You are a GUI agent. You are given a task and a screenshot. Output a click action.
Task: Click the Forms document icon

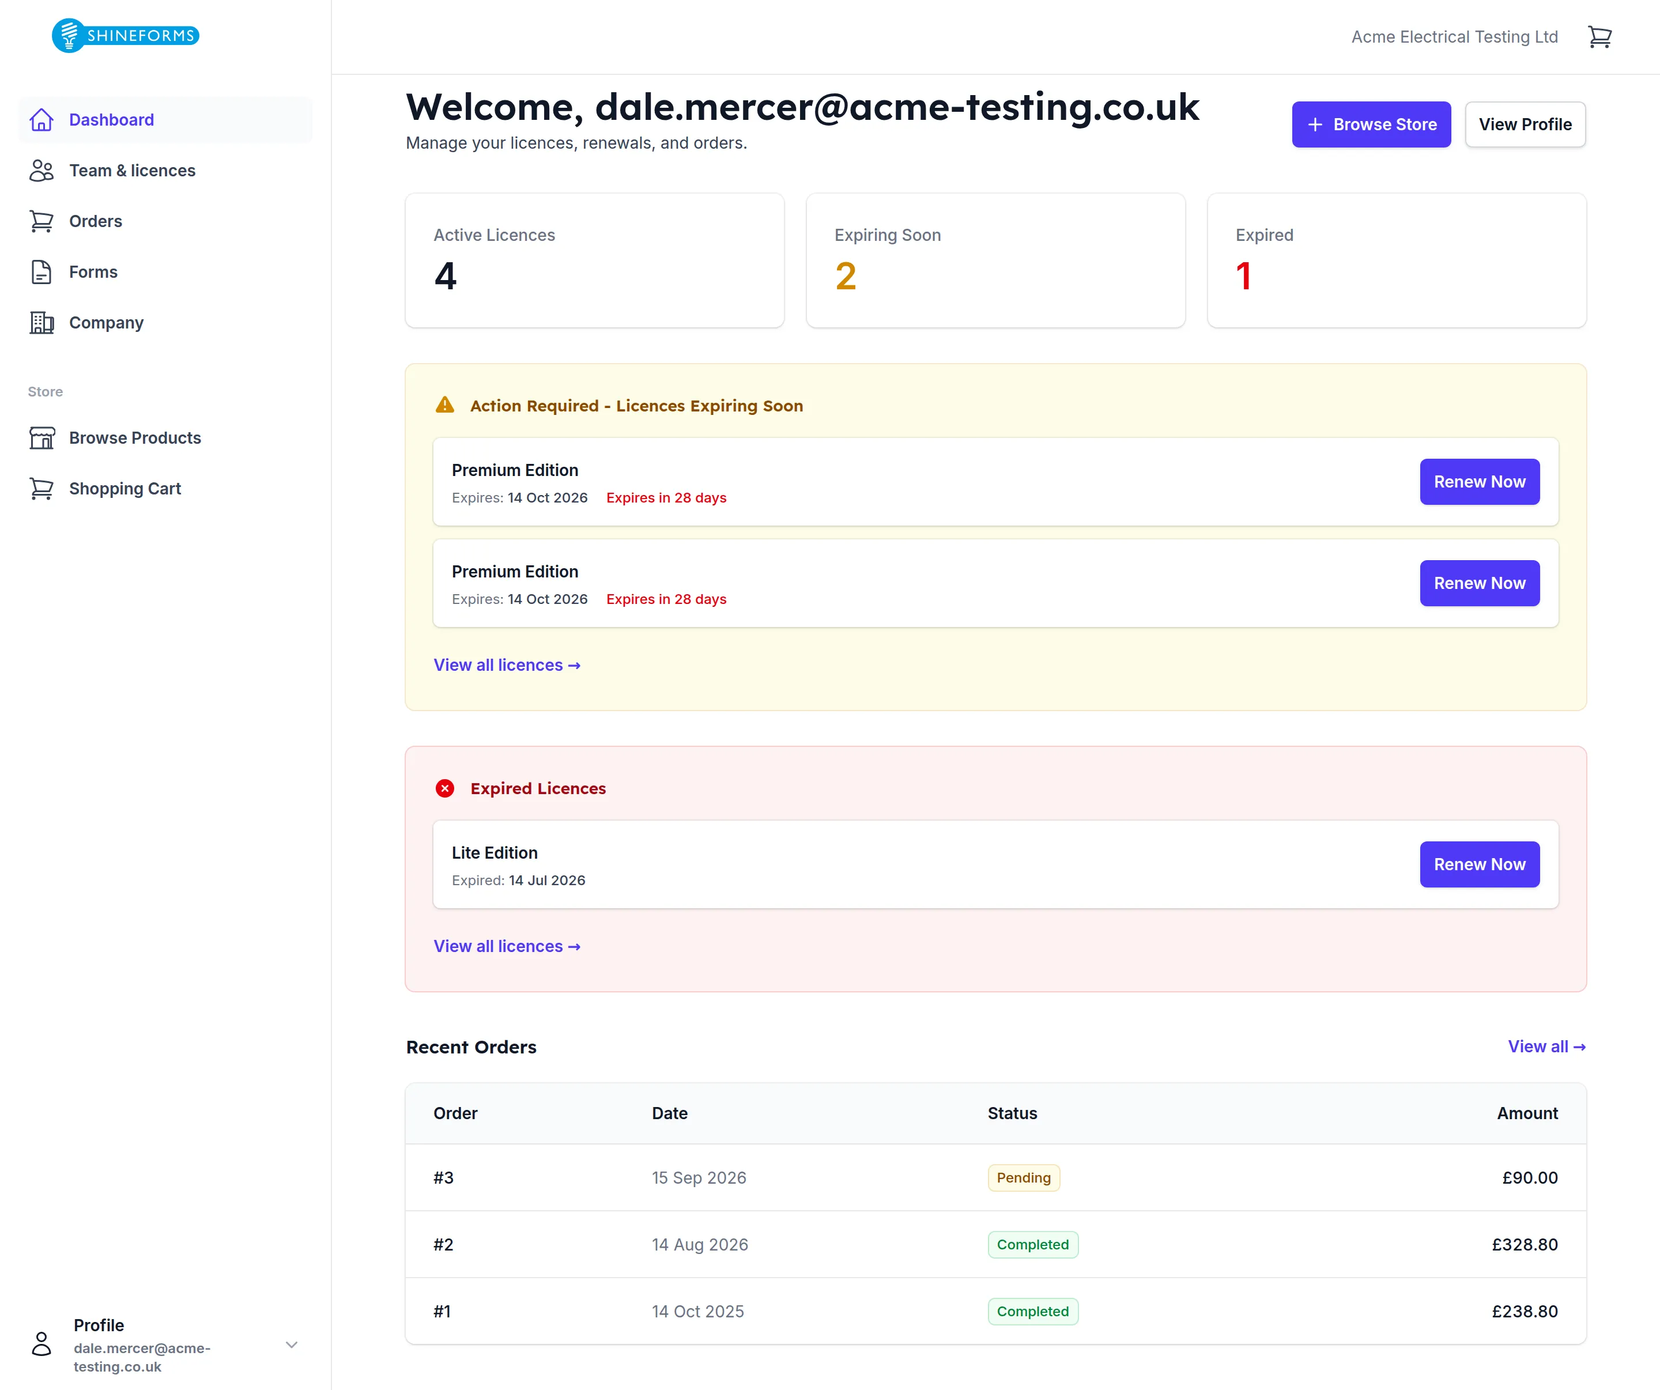pyautogui.click(x=41, y=271)
